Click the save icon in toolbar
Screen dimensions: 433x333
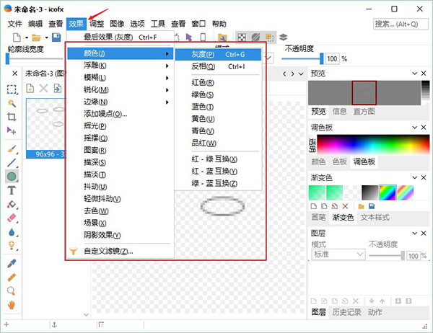(x=56, y=37)
